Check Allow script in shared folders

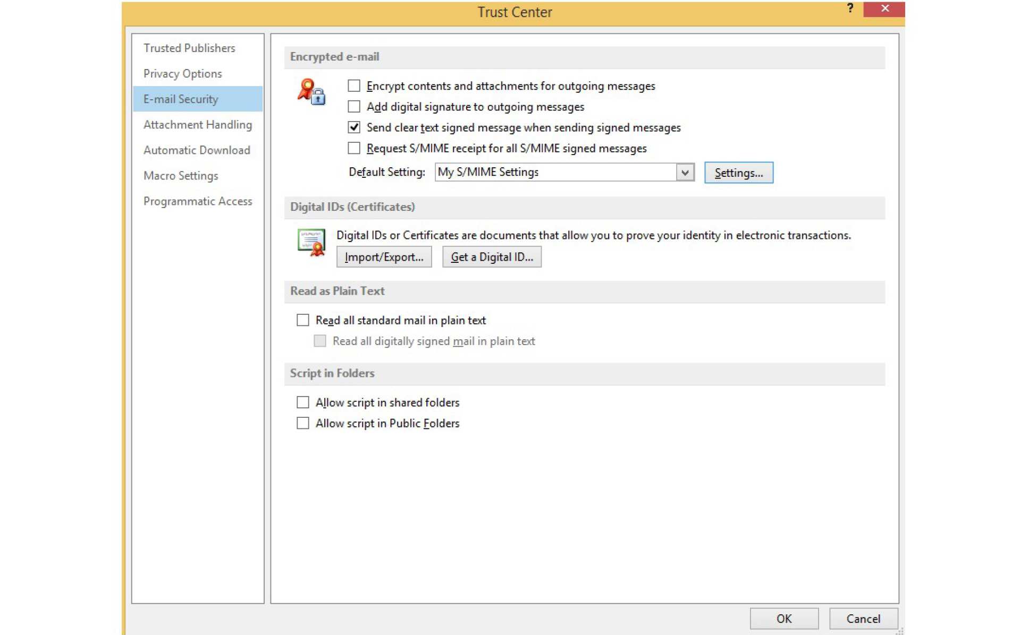(x=303, y=402)
